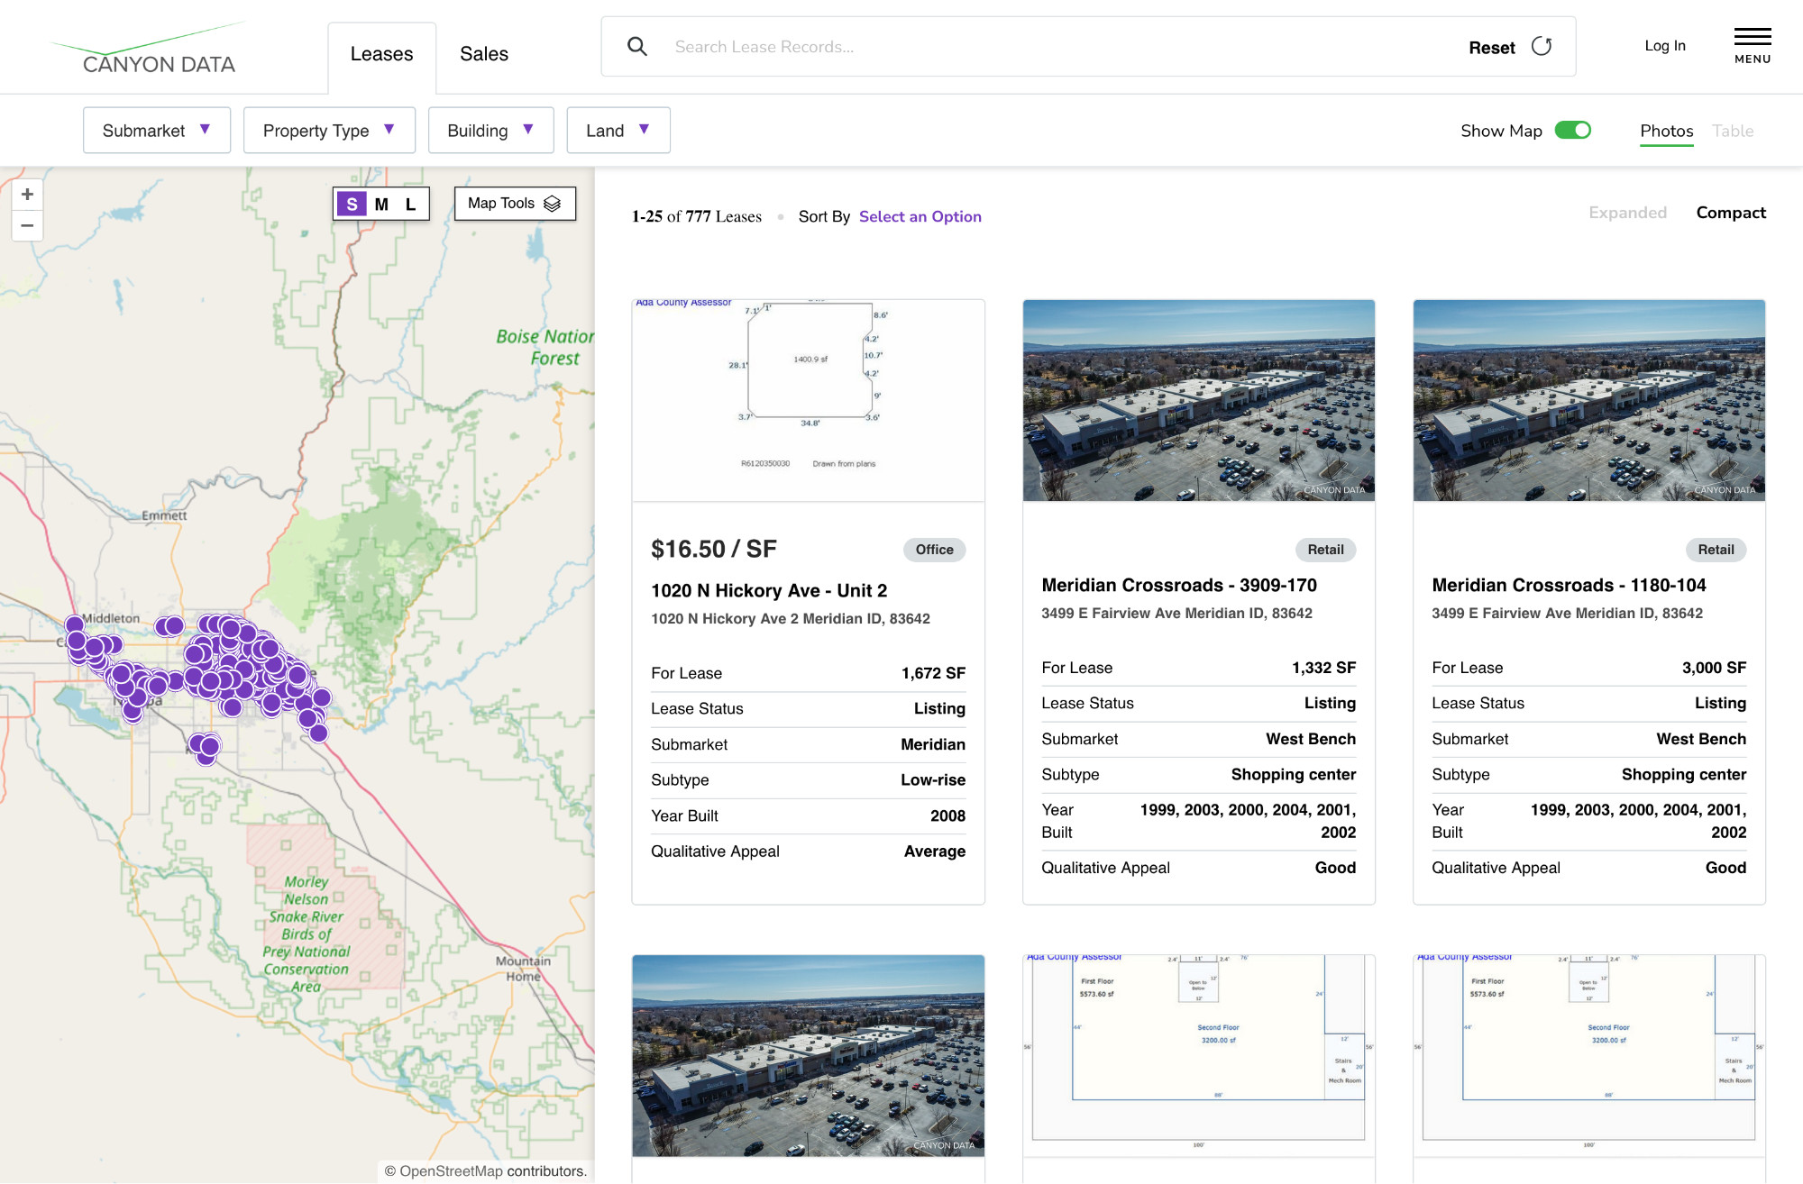Click the Log In link
The image size is (1803, 1184).
(1664, 46)
